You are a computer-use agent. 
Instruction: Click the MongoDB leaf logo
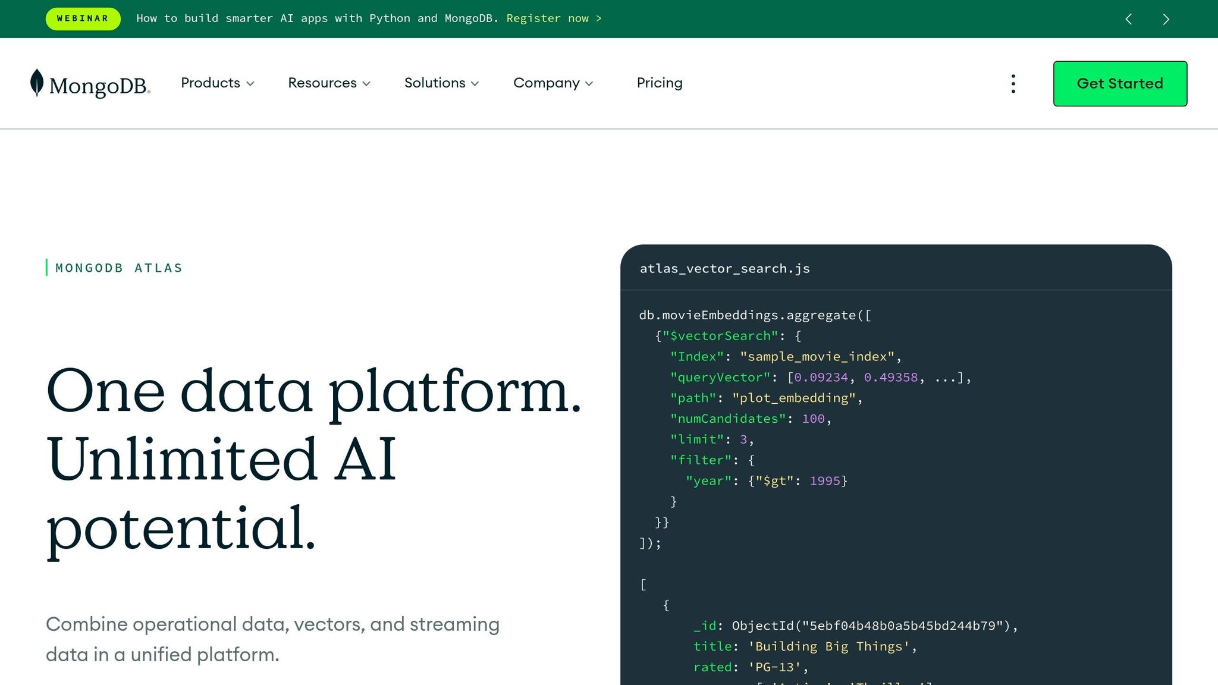point(37,83)
